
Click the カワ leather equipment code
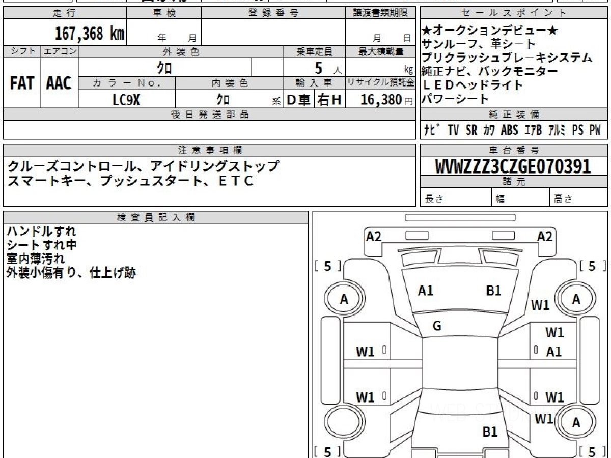(489, 130)
